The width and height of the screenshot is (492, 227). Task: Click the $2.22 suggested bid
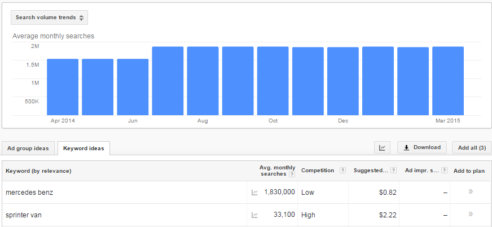point(388,215)
